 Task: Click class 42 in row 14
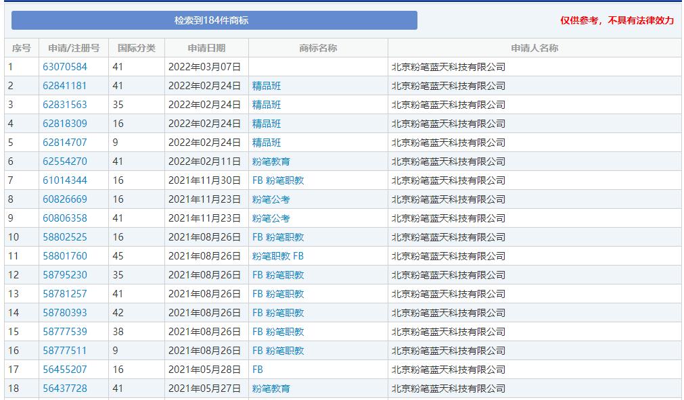click(118, 313)
